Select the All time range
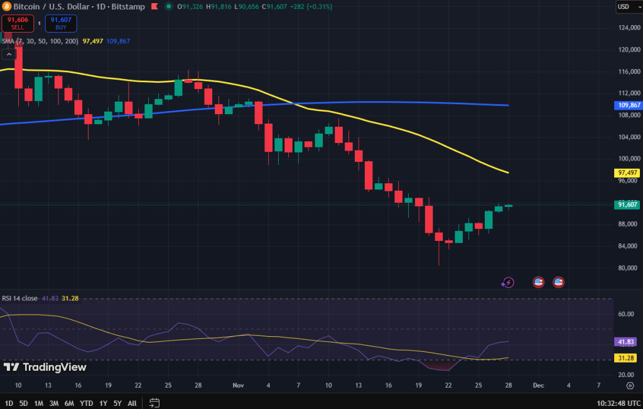This screenshot has width=643, height=409. tap(132, 403)
